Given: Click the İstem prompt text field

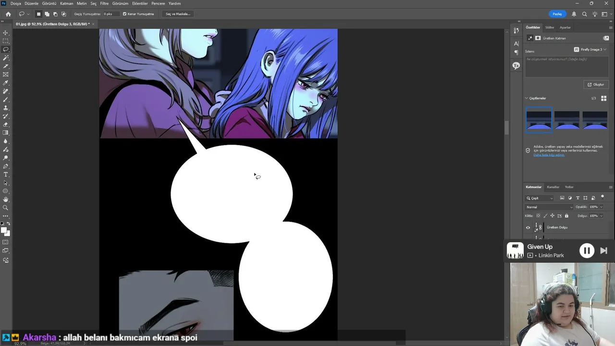Looking at the screenshot, I should pyautogui.click(x=566, y=66).
